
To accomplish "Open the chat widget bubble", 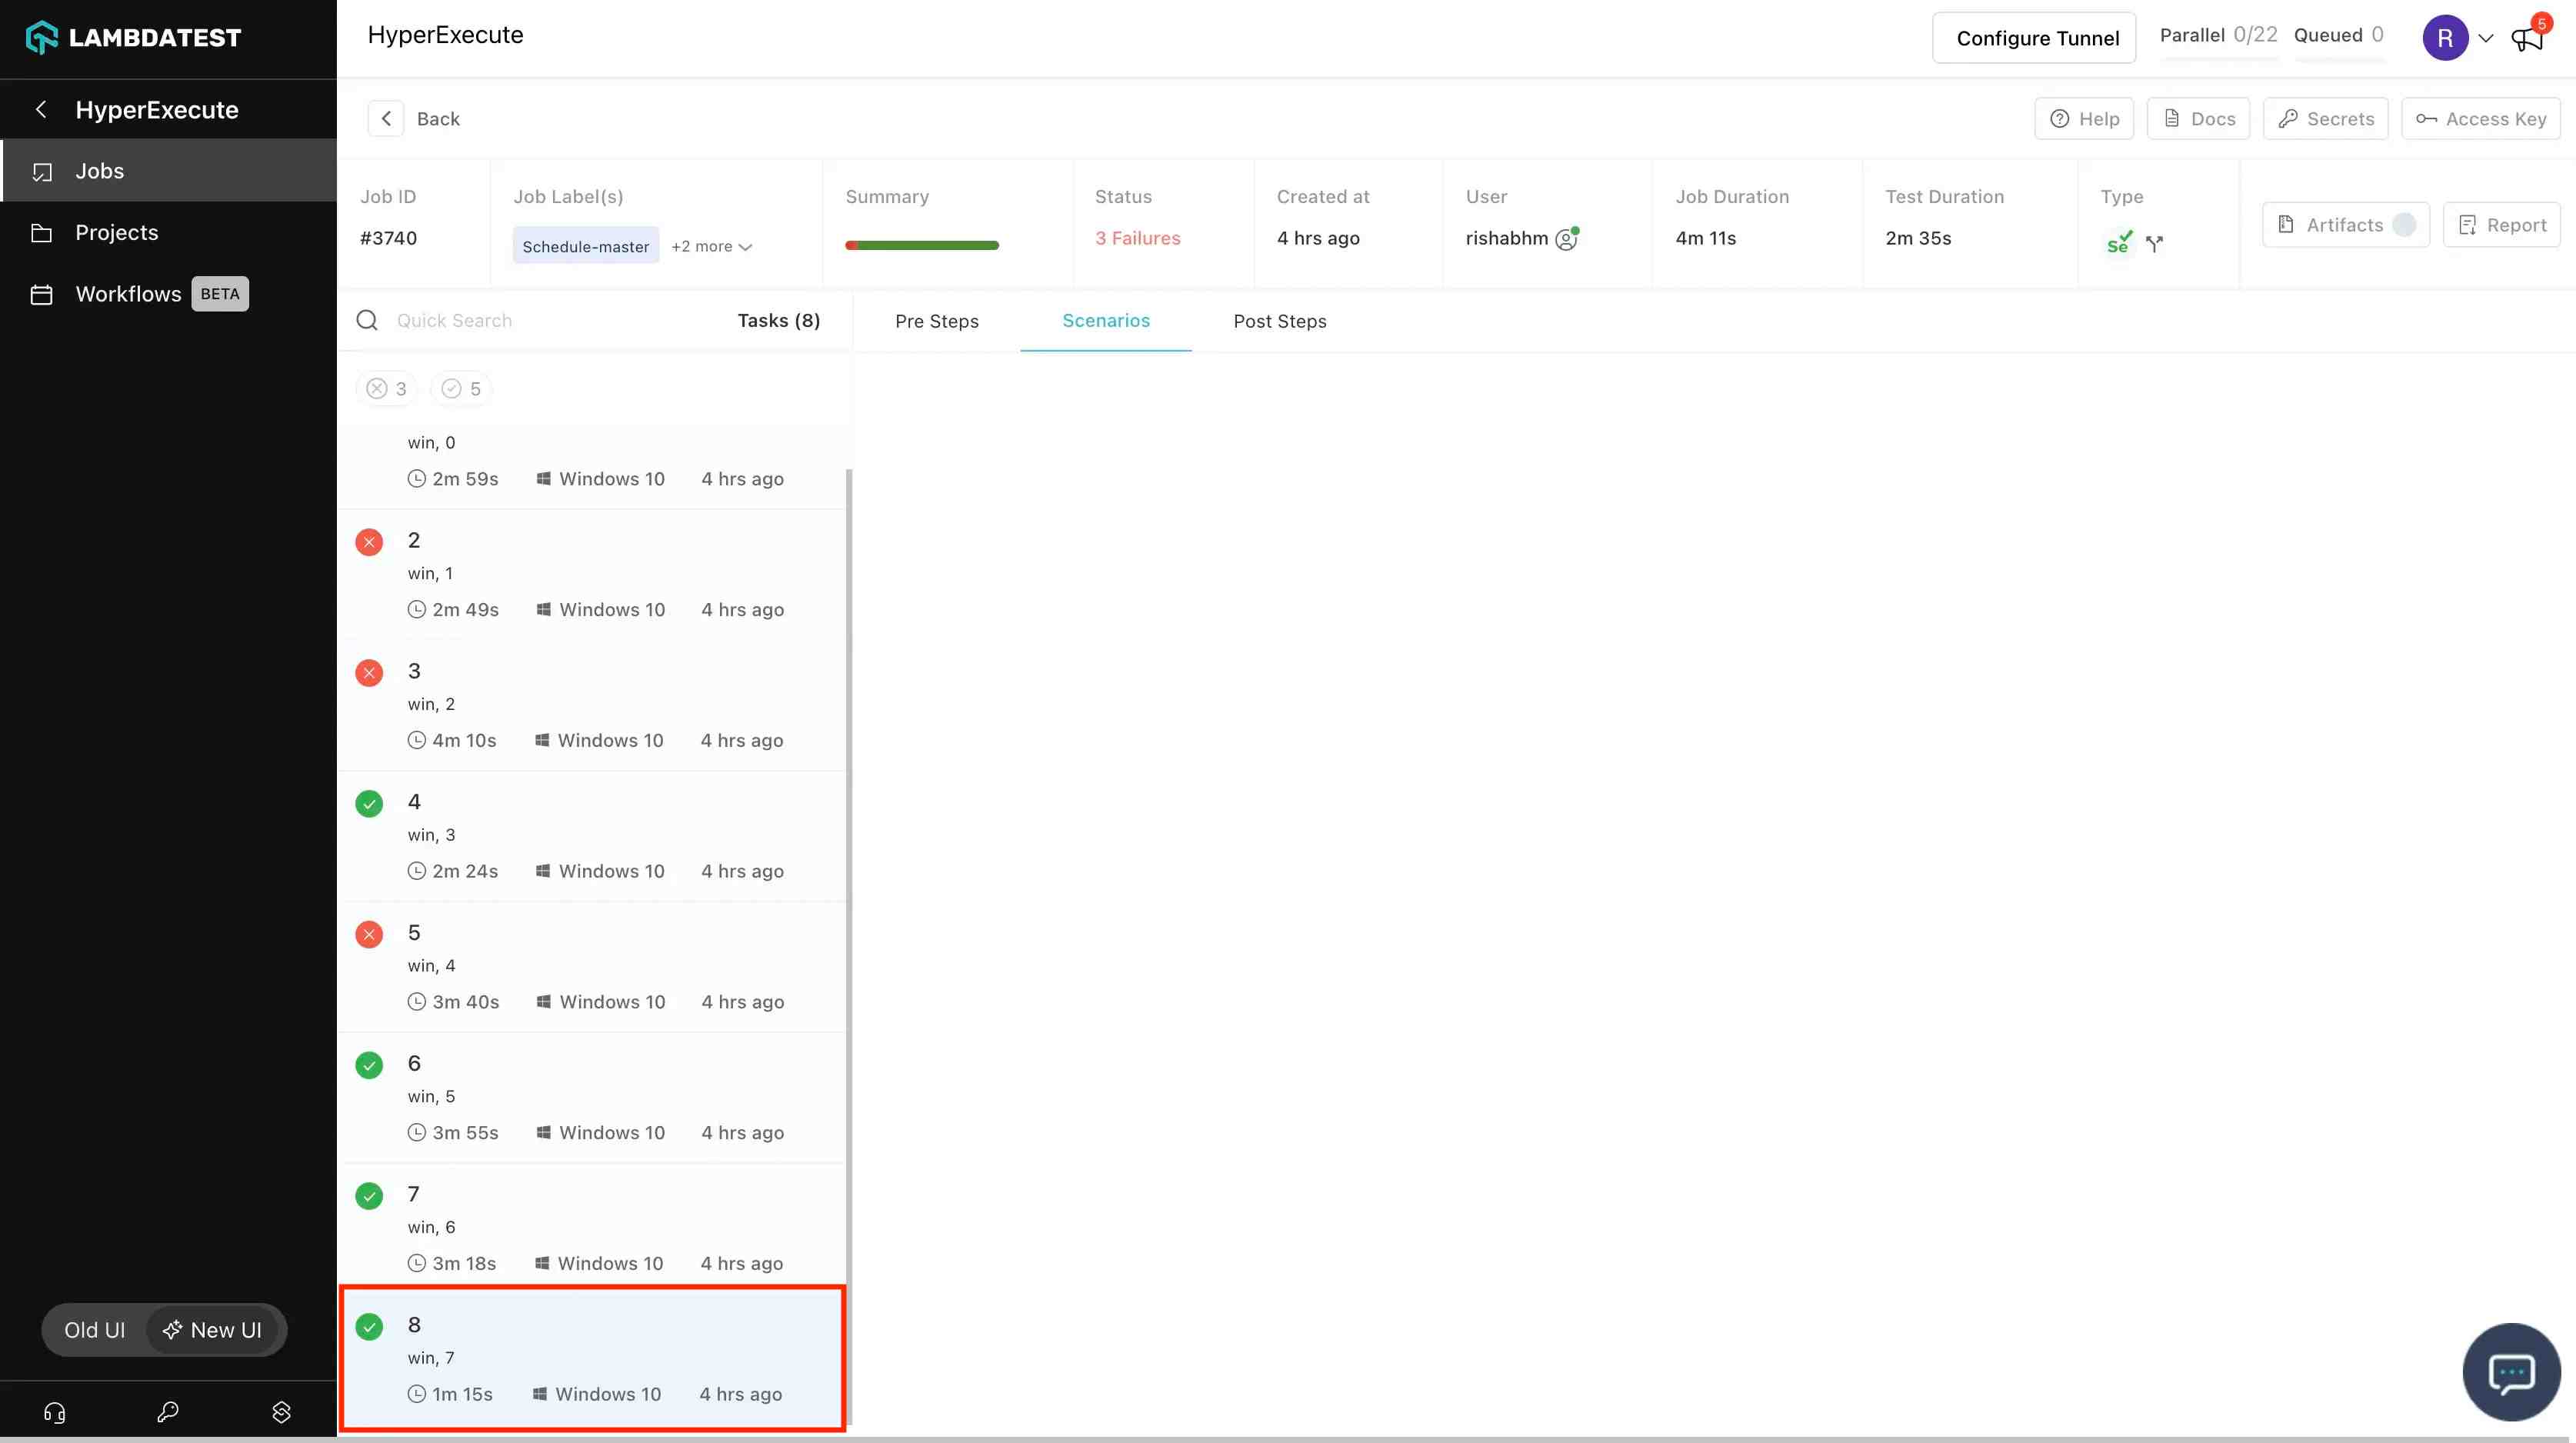I will [2511, 1372].
